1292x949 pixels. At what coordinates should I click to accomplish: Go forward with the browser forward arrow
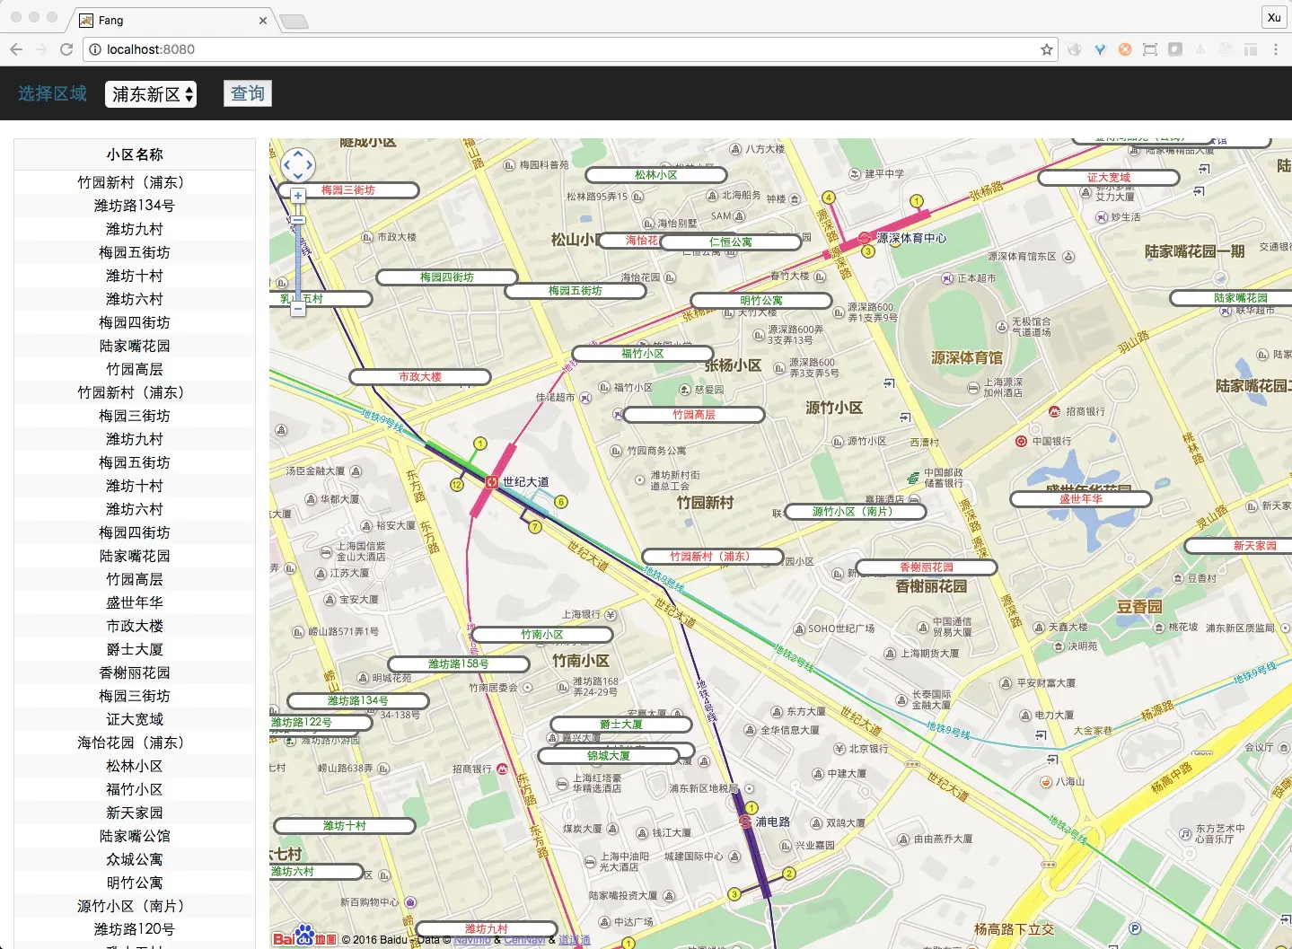tap(41, 49)
